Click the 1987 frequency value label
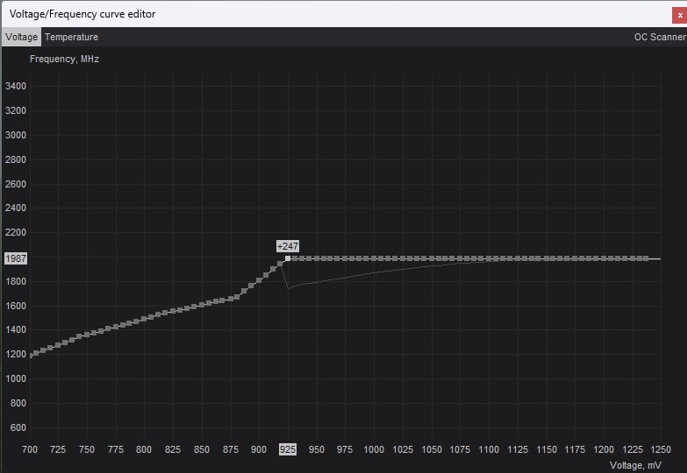The image size is (687, 473). click(16, 258)
